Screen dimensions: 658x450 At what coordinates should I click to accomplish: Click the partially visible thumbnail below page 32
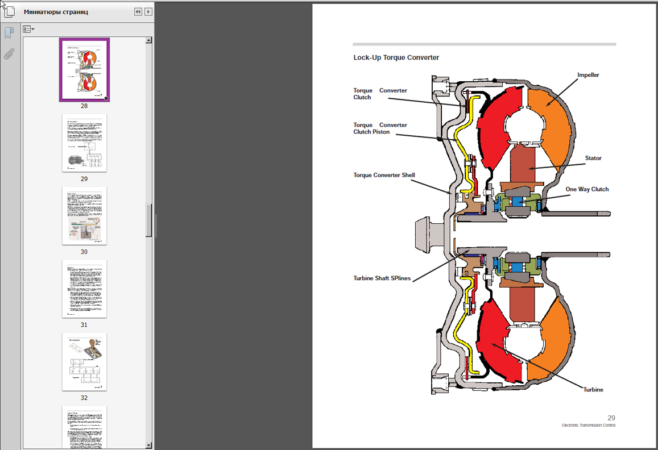pos(84,427)
